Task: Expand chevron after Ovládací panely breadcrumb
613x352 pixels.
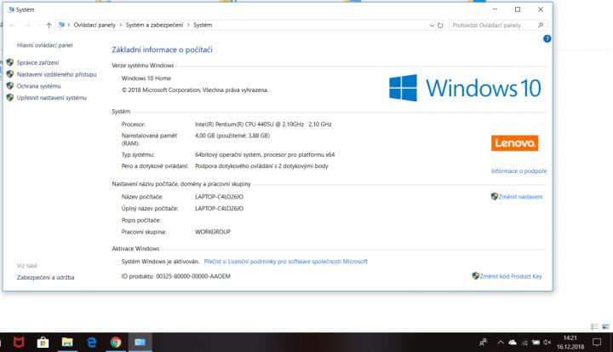Action: coord(120,25)
